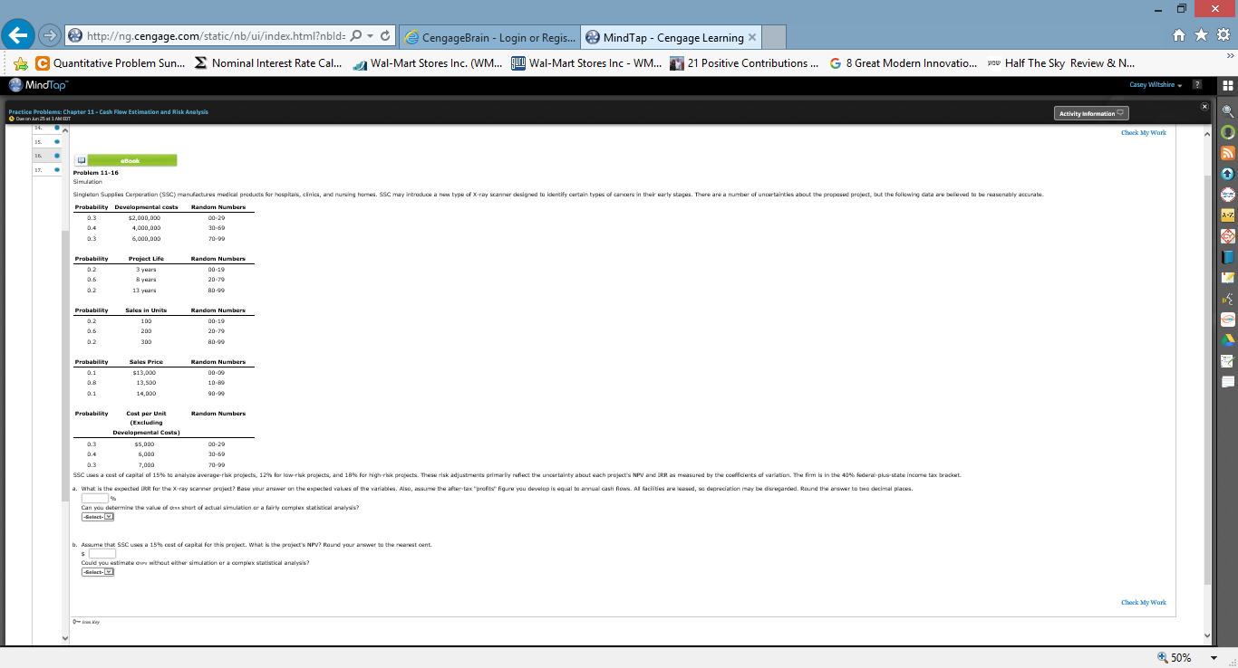Viewport: 1238px width, 668px height.
Task: Click the top Check My Work link
Action: pyautogui.click(x=1144, y=133)
